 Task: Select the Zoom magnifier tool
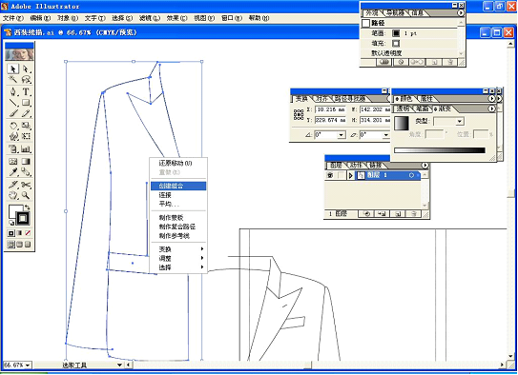tap(26, 195)
